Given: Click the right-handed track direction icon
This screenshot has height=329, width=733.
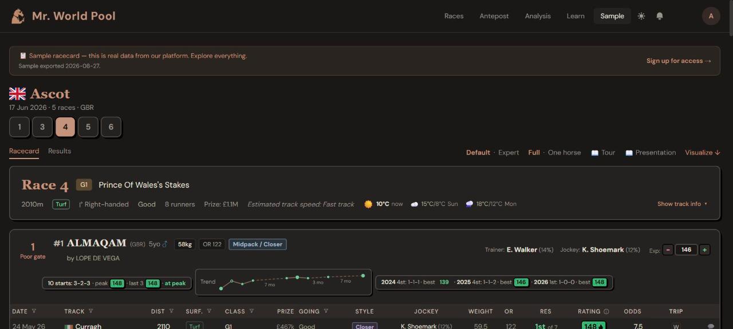Looking at the screenshot, I should (81, 204).
